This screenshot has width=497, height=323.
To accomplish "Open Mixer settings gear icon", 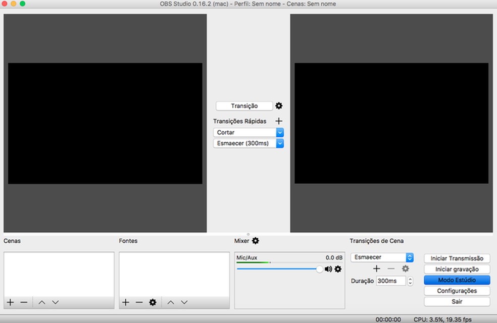I will (256, 241).
